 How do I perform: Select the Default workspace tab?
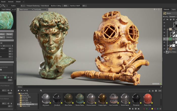click(18, 2)
